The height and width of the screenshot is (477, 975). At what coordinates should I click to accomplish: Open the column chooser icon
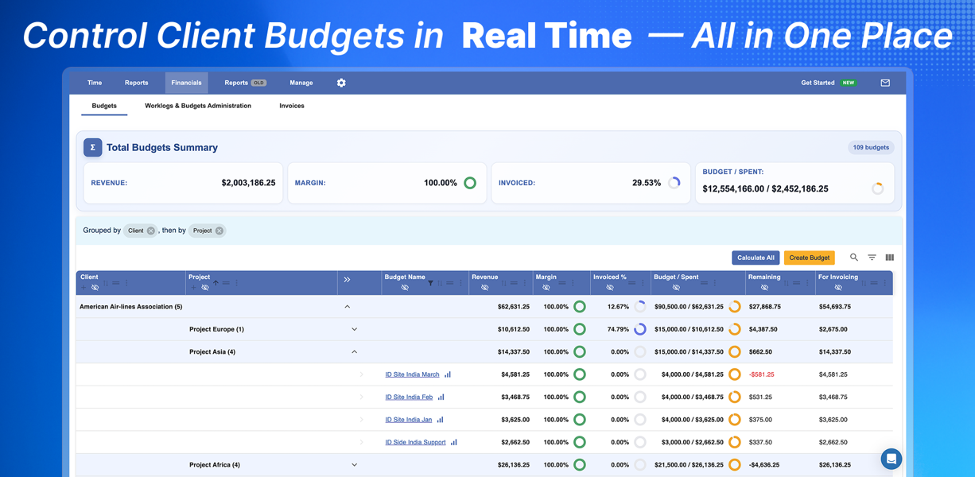[x=890, y=258]
